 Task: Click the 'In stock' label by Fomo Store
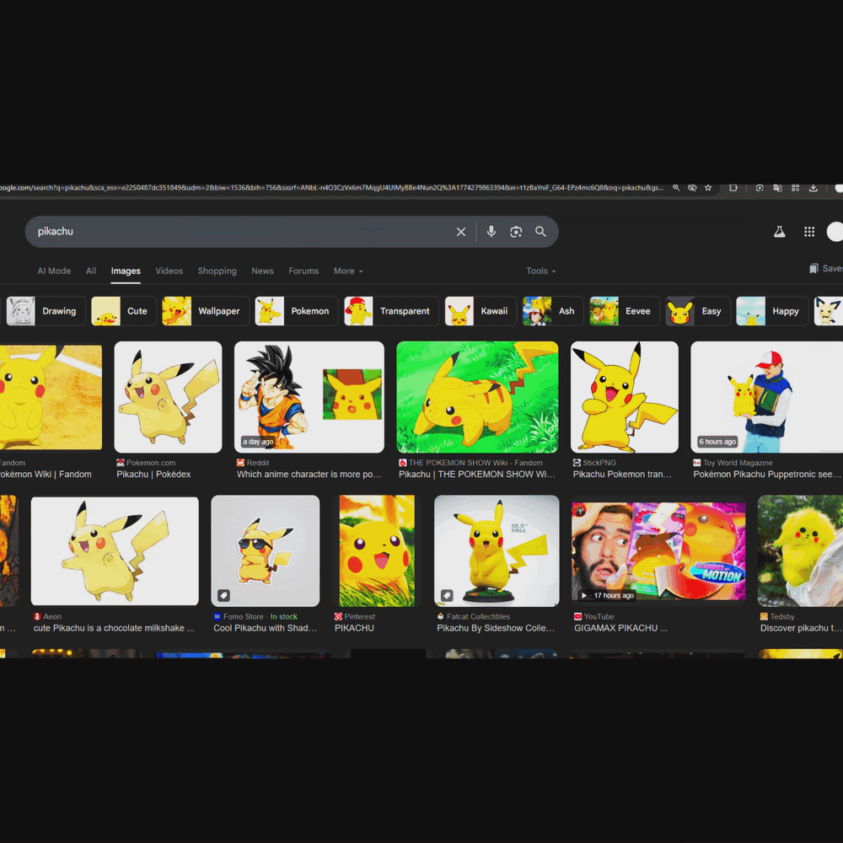[284, 617]
